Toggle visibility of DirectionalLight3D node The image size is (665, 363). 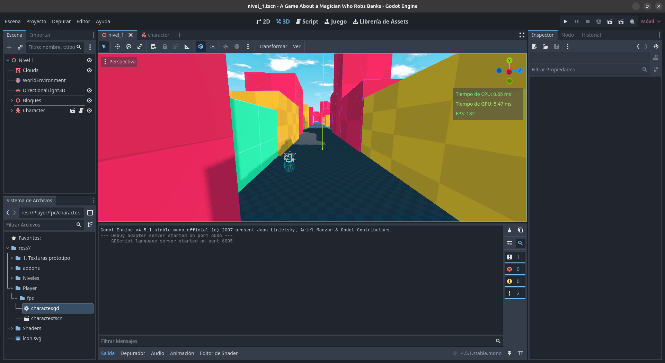click(x=89, y=90)
